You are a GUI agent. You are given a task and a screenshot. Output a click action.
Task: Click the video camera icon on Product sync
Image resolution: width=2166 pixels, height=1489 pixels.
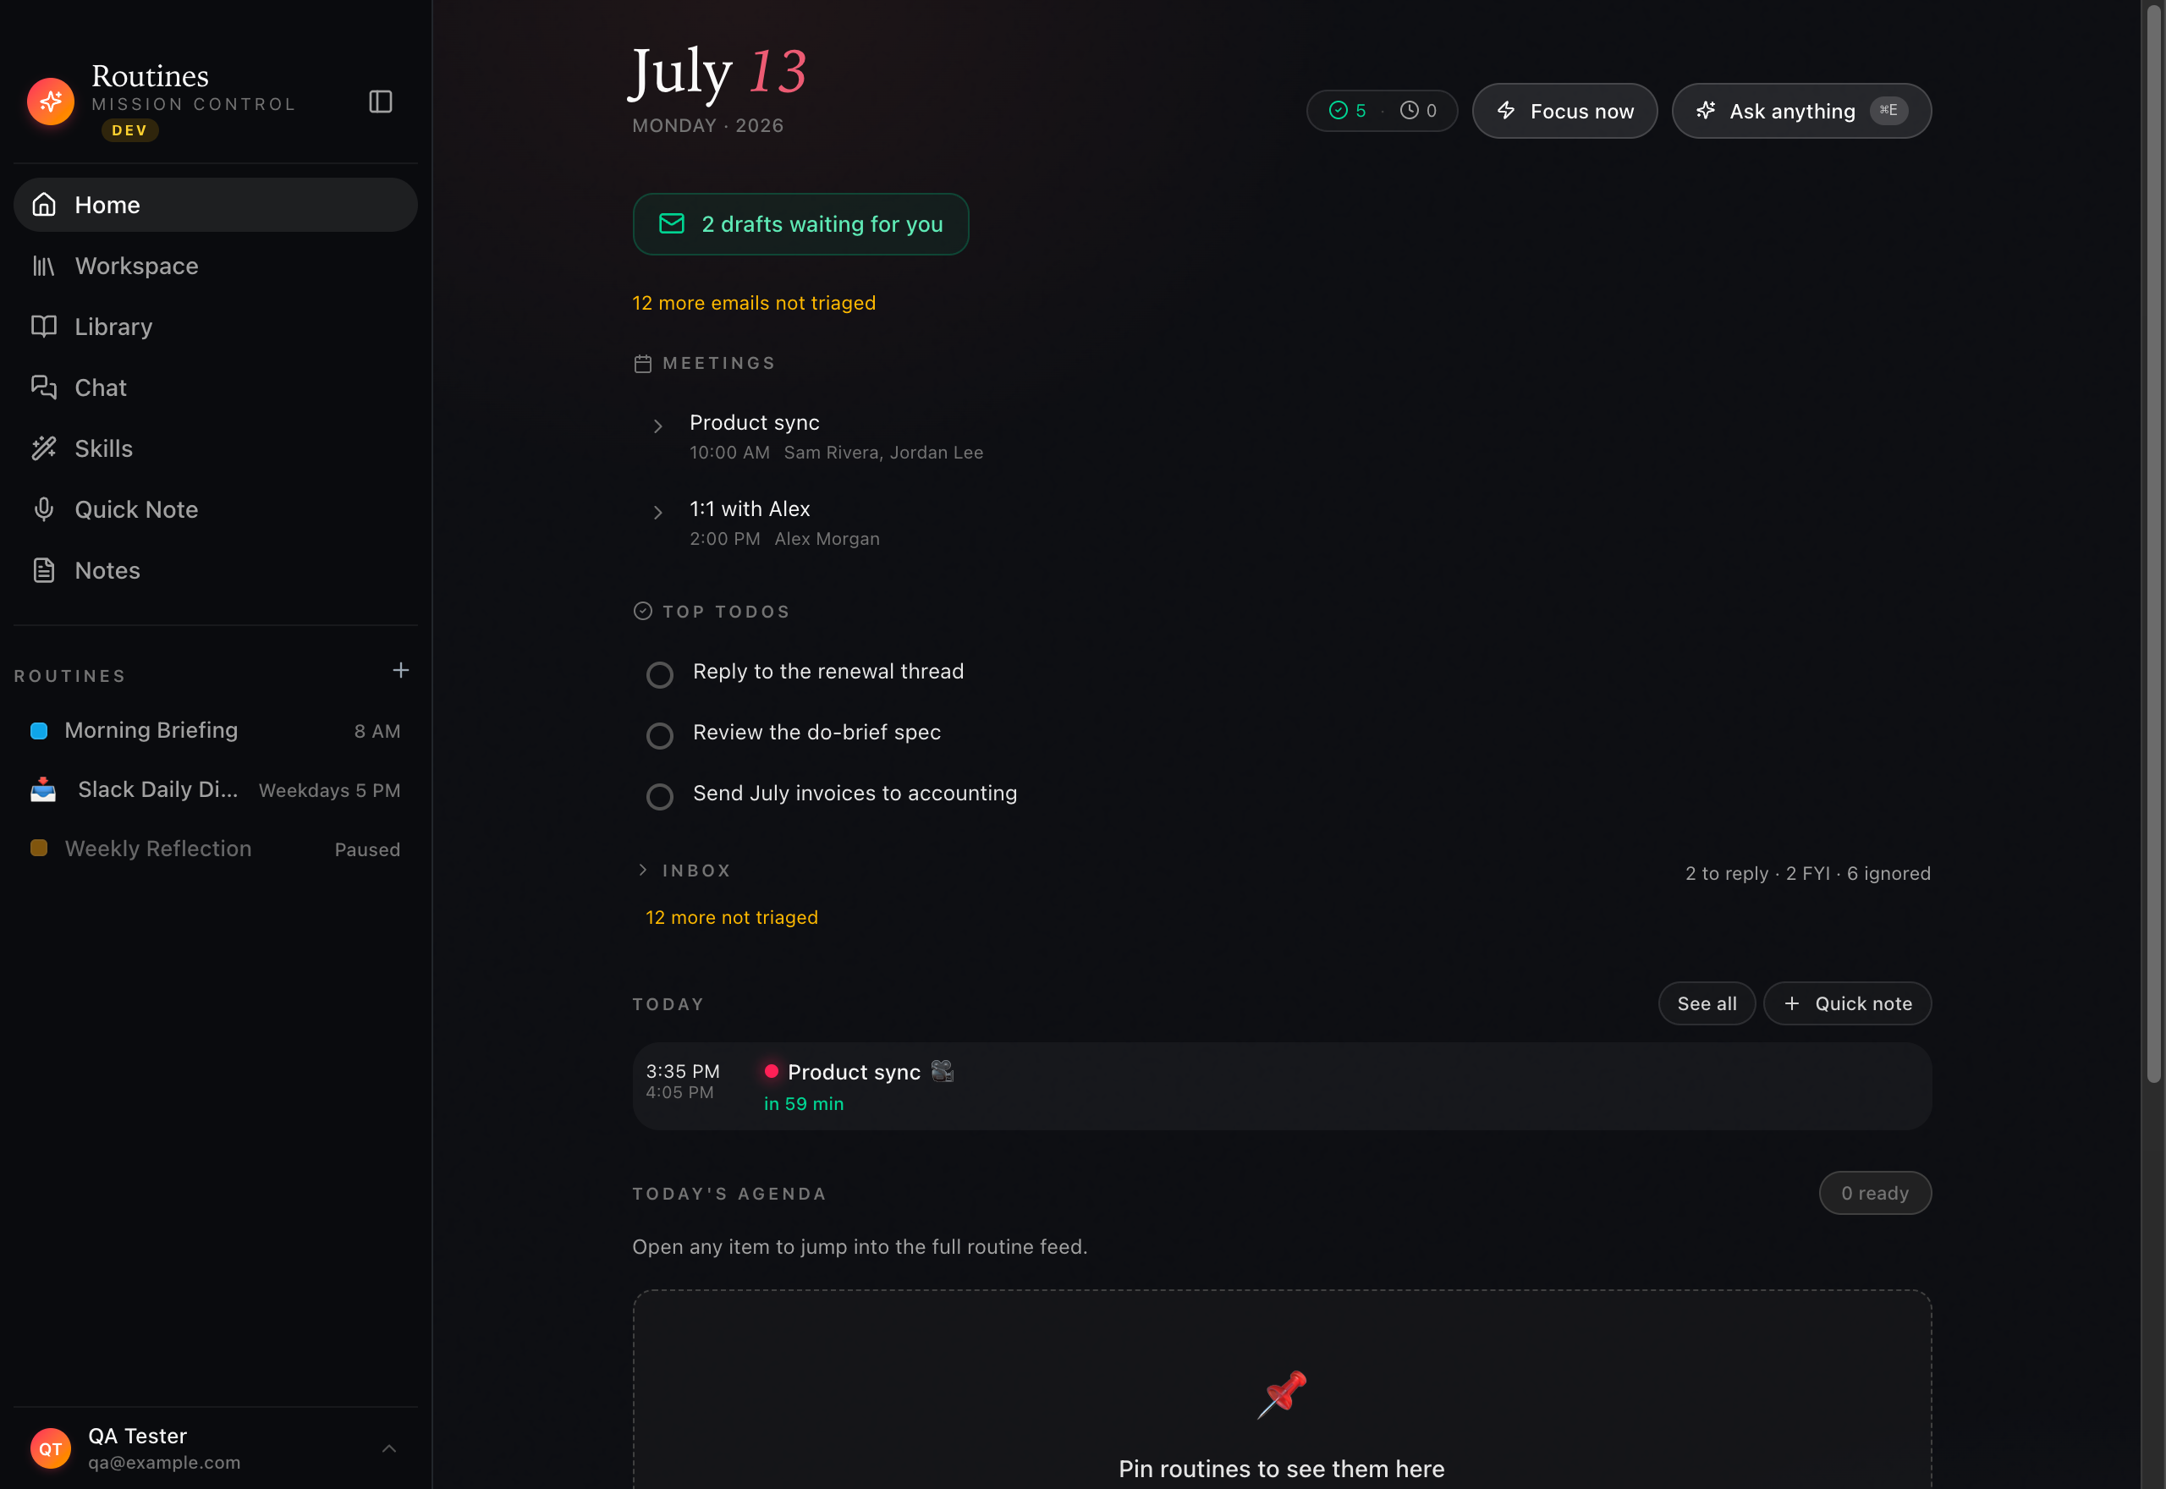(x=943, y=1071)
